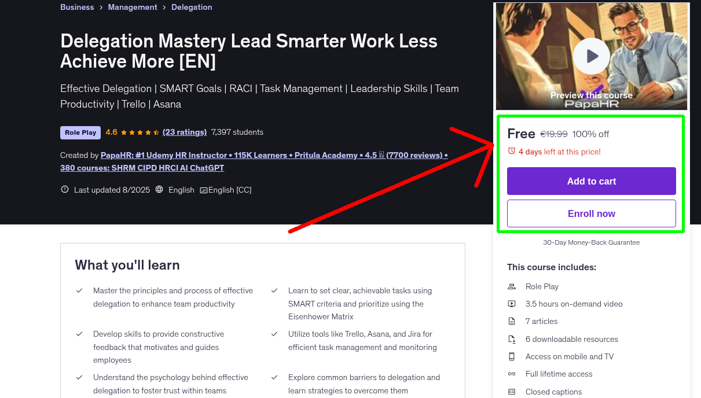This screenshot has width=701, height=398.
Task: Go to the Management breadcrumb category
Action: coord(133,7)
